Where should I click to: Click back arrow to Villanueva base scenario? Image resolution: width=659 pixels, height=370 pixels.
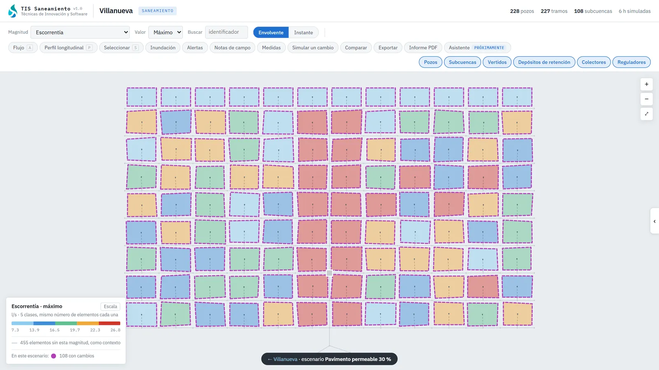282,359
